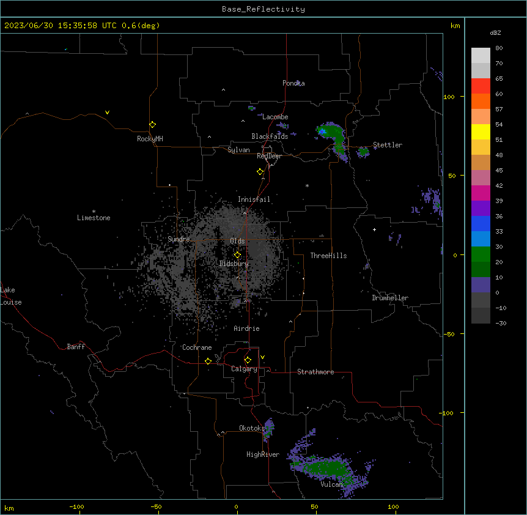527x515 pixels.
Task: Click the white plus marker north of Drumheller
Action: pyautogui.click(x=374, y=229)
